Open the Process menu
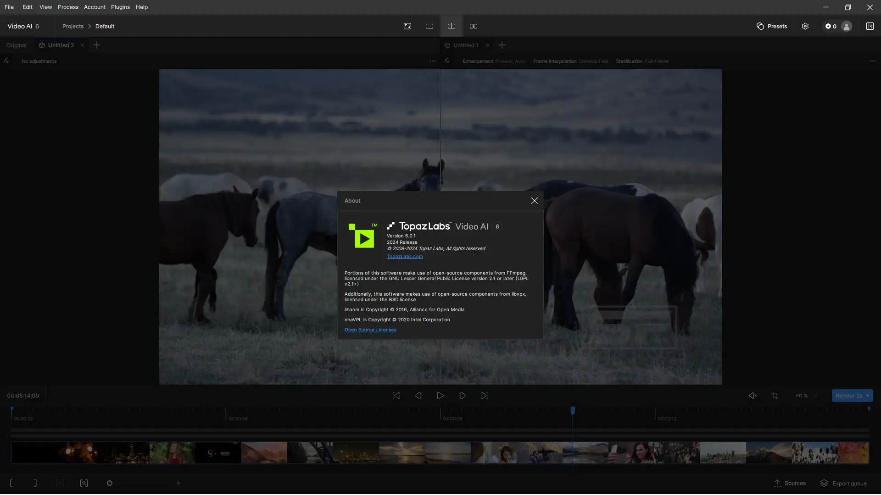881x495 pixels. click(x=68, y=7)
